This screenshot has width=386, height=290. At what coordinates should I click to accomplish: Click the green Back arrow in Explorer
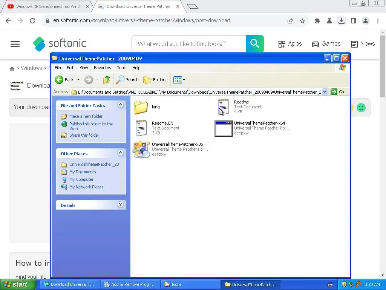click(x=59, y=80)
